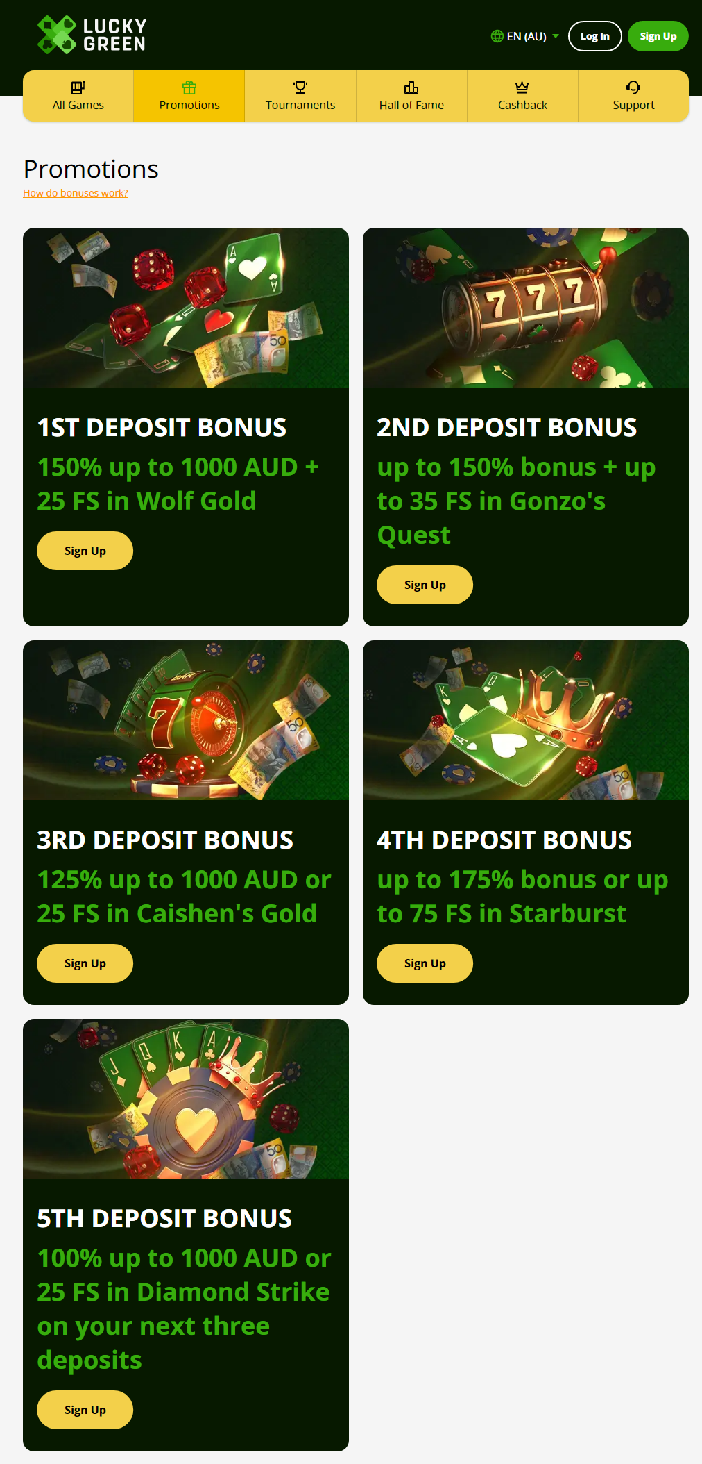Sign up for the 2nd Deposit Bonus
Screen dimensions: 702x1464
pos(425,585)
